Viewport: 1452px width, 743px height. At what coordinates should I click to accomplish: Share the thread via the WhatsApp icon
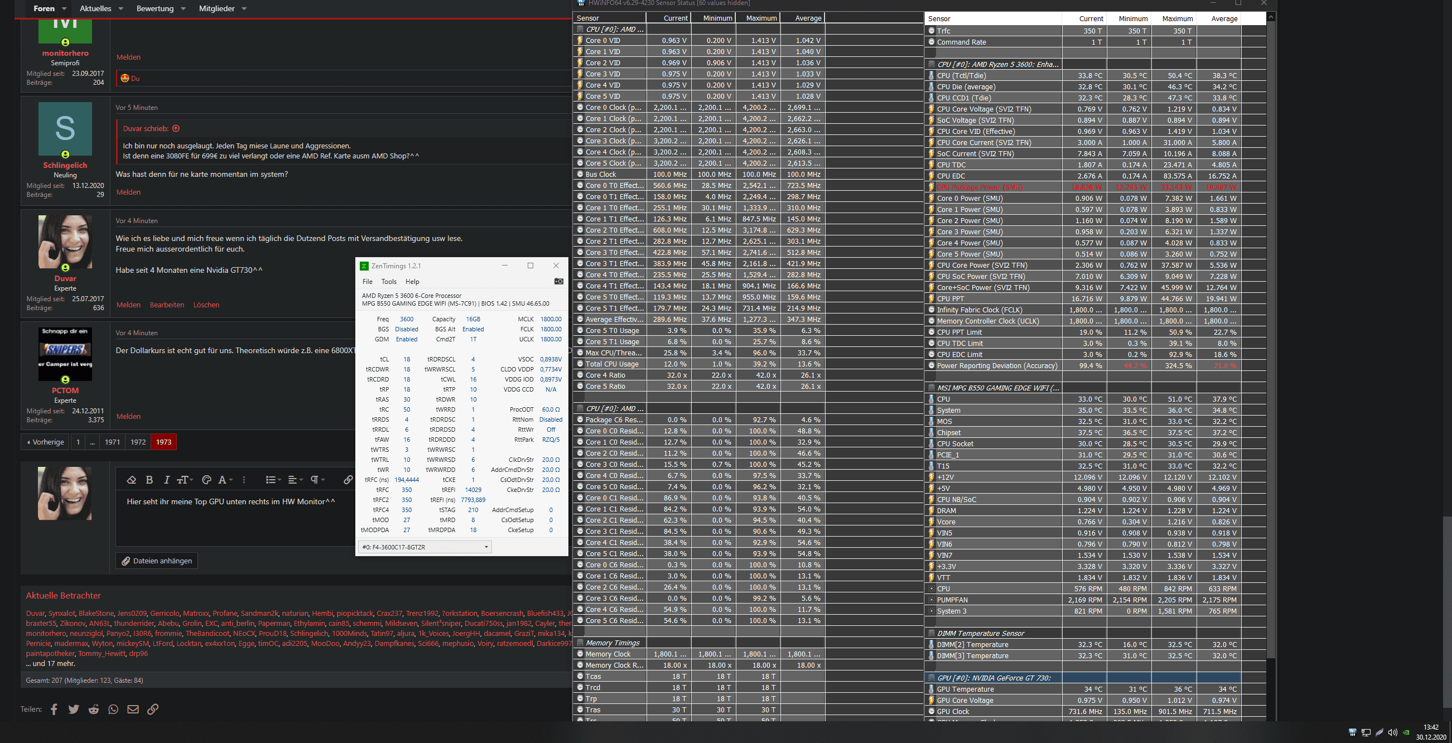tap(113, 709)
